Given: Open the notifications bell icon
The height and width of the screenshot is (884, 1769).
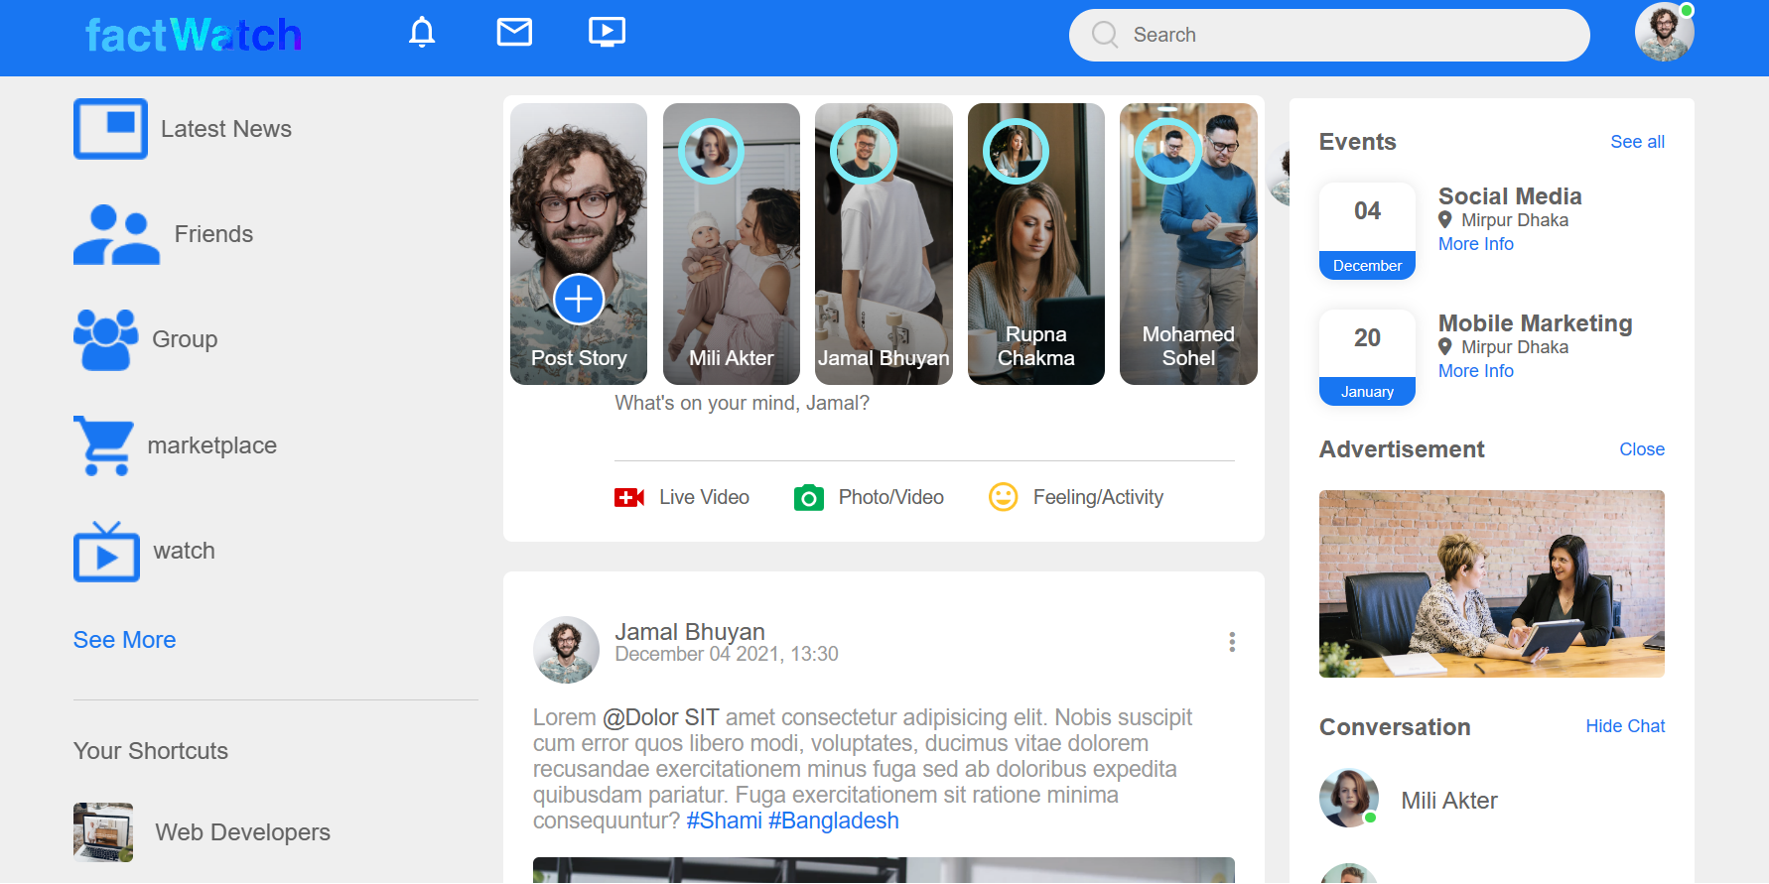Looking at the screenshot, I should pyautogui.click(x=422, y=33).
